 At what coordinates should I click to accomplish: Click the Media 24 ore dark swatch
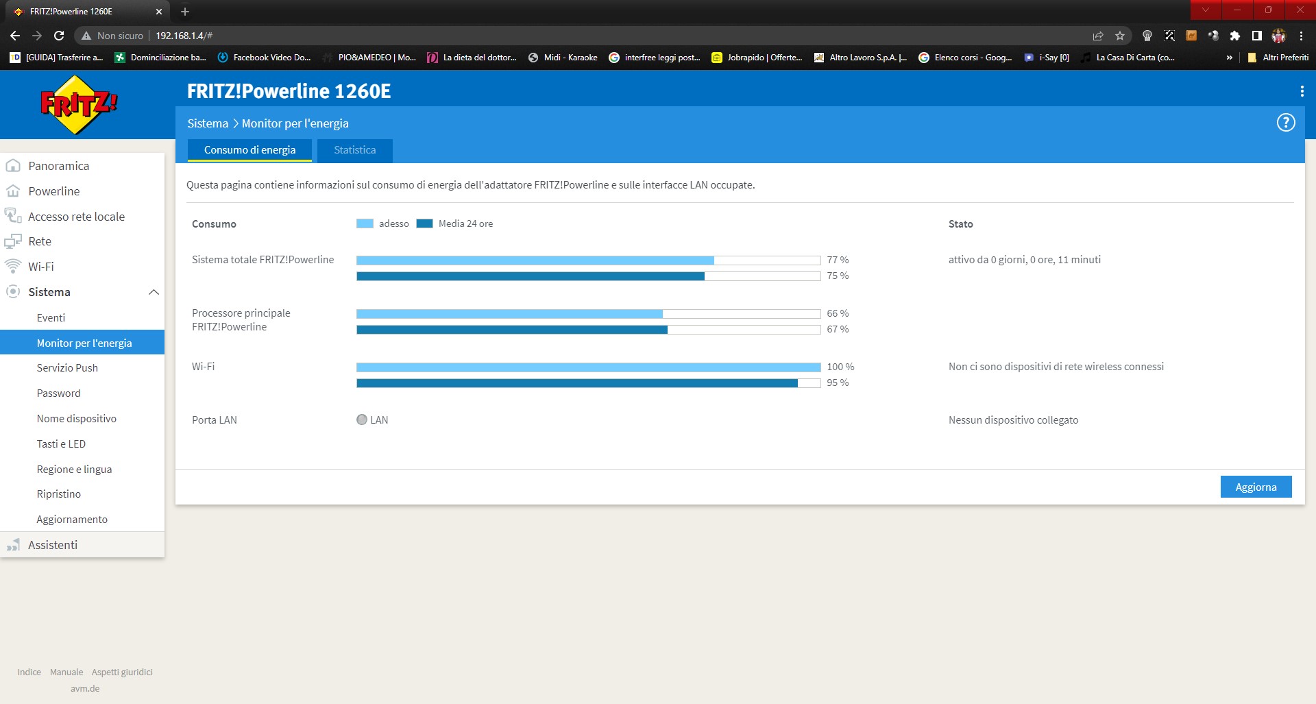(424, 223)
